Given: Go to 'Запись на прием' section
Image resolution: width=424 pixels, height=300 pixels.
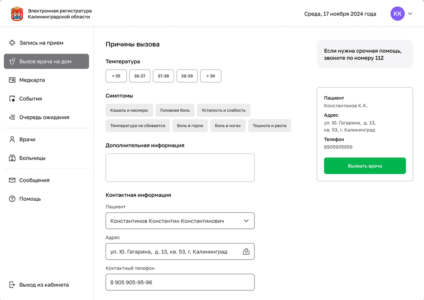Looking at the screenshot, I should (41, 43).
